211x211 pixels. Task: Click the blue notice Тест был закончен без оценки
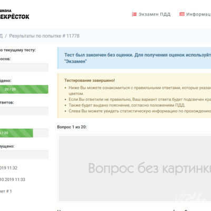pyautogui.click(x=134, y=58)
